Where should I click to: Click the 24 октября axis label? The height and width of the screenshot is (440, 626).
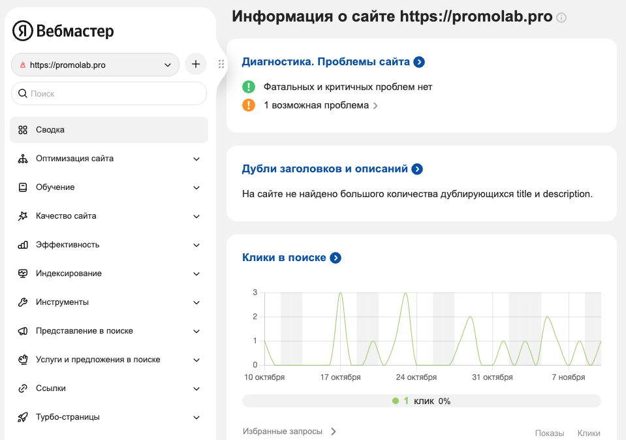[x=416, y=377]
